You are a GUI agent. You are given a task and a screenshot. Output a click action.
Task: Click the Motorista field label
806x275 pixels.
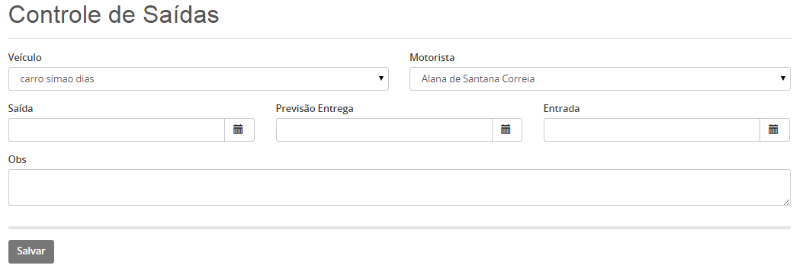(x=432, y=57)
